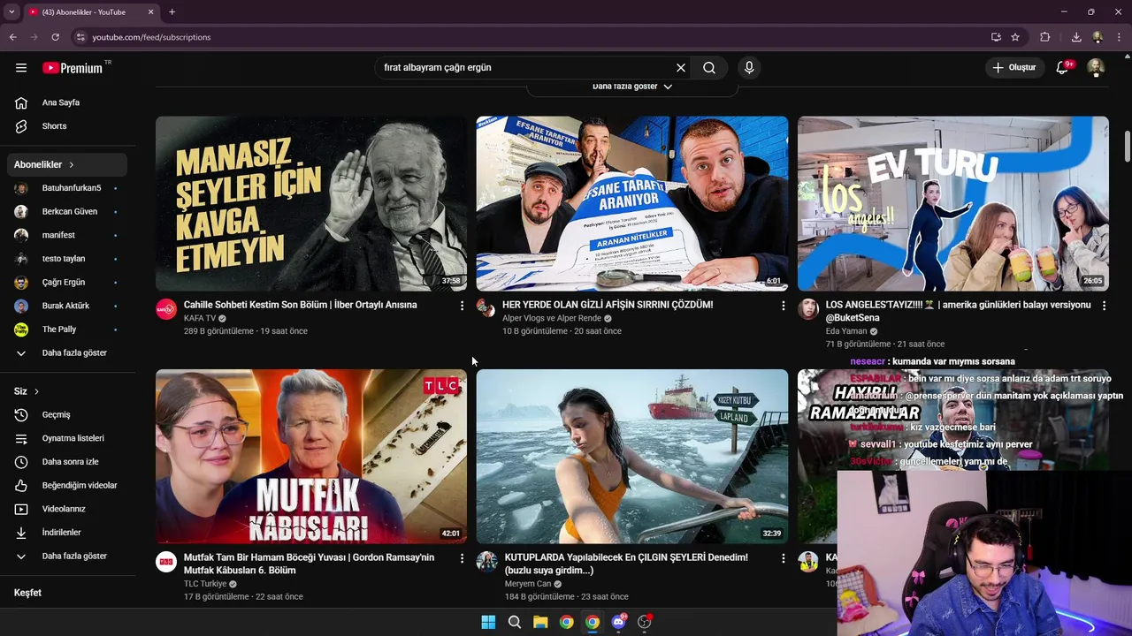Viewport: 1132px width, 636px height.
Task: Expand Siz section Daha fazla göster
Action: coord(69,556)
